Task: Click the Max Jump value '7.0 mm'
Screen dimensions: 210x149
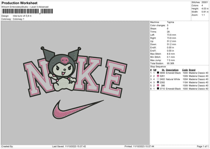Action: 171,60
